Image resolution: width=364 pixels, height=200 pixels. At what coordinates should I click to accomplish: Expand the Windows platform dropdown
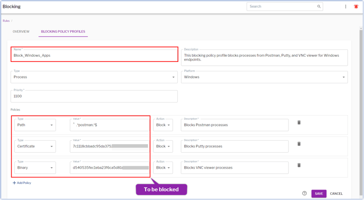(x=264, y=77)
